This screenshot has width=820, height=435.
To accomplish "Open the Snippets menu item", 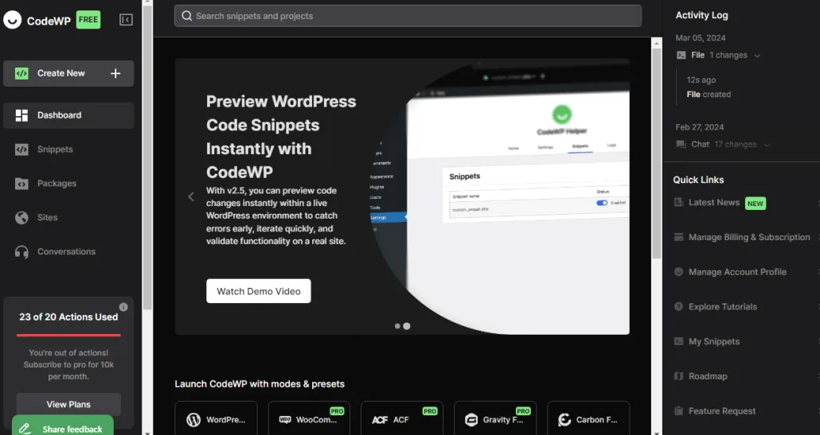I will tap(68, 150).
